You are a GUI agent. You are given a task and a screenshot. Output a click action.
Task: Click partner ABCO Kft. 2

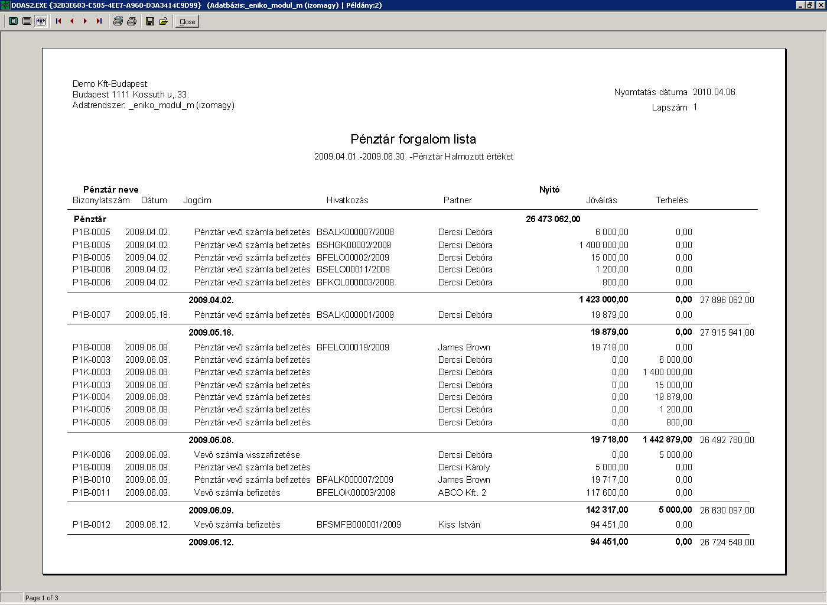pyautogui.click(x=462, y=493)
